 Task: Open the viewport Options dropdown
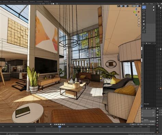click(x=138, y=4)
